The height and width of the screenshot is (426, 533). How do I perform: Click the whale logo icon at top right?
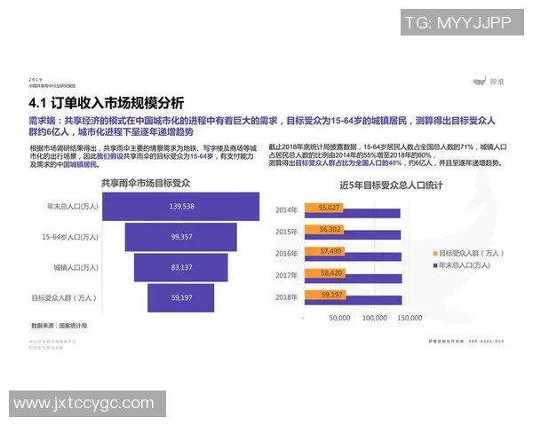coord(480,81)
